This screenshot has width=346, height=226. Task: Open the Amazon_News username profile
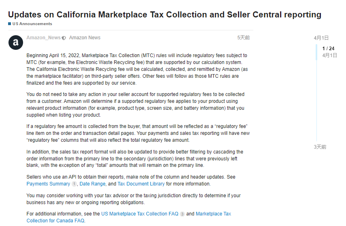click(43, 38)
